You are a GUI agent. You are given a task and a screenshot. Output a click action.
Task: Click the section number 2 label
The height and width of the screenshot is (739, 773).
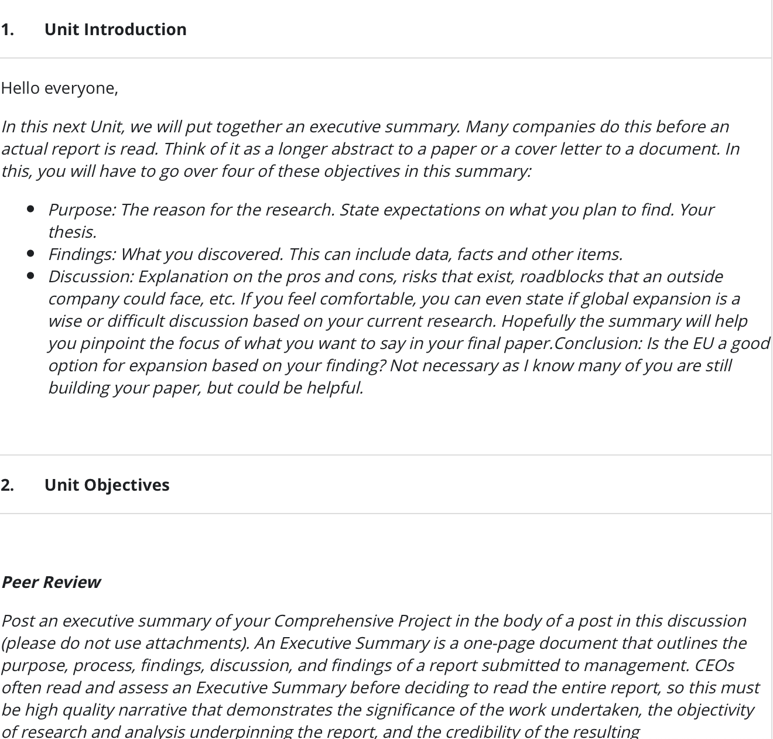[x=8, y=485]
